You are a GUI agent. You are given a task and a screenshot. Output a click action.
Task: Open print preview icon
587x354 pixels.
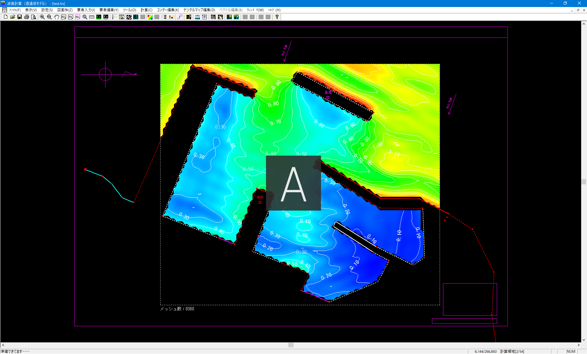tap(34, 17)
